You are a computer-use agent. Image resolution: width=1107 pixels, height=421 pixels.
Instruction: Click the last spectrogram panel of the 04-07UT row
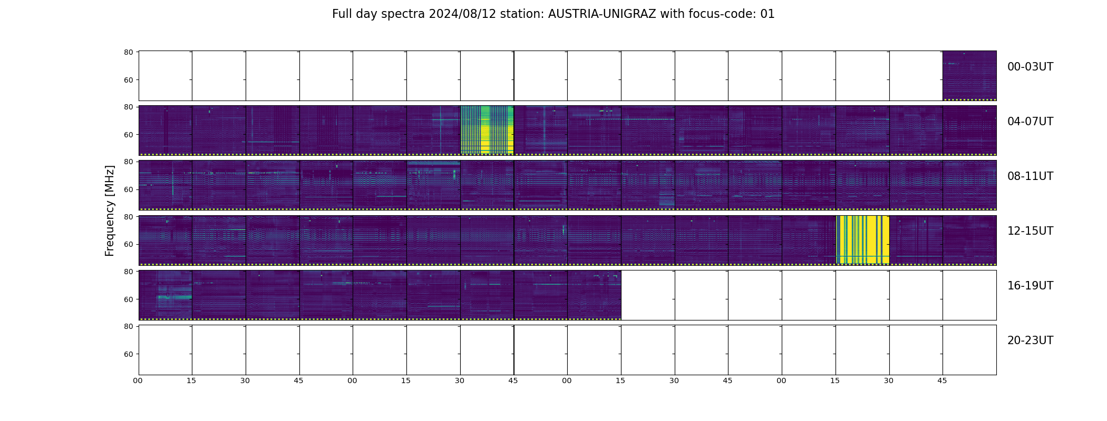click(x=969, y=131)
